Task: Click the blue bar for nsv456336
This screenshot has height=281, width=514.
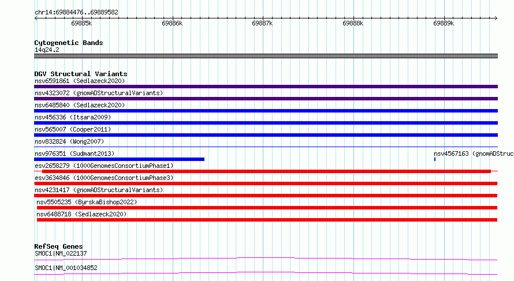Action: (x=266, y=123)
